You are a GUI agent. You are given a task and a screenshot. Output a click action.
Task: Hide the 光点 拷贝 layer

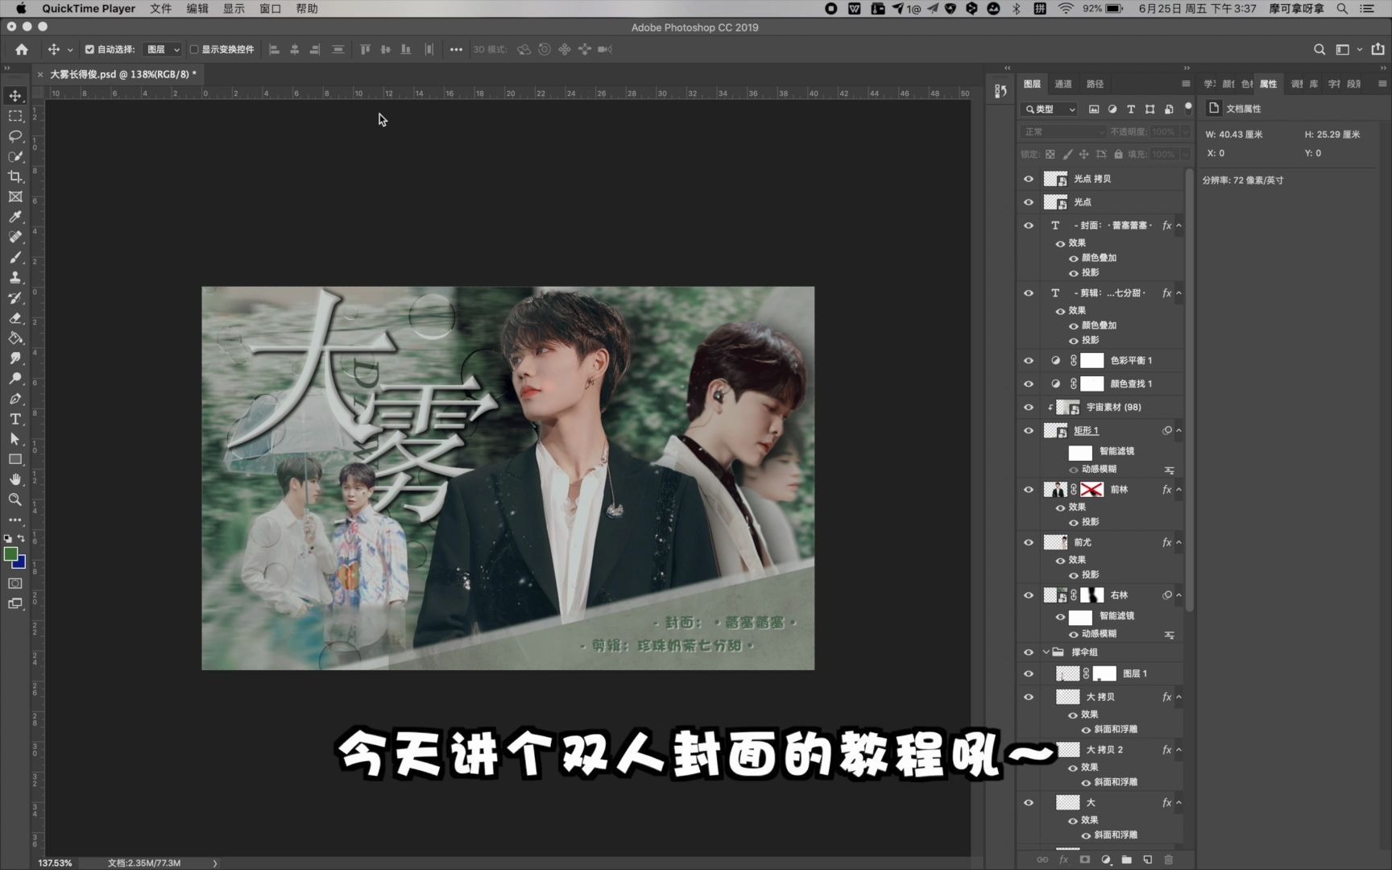tap(1029, 179)
